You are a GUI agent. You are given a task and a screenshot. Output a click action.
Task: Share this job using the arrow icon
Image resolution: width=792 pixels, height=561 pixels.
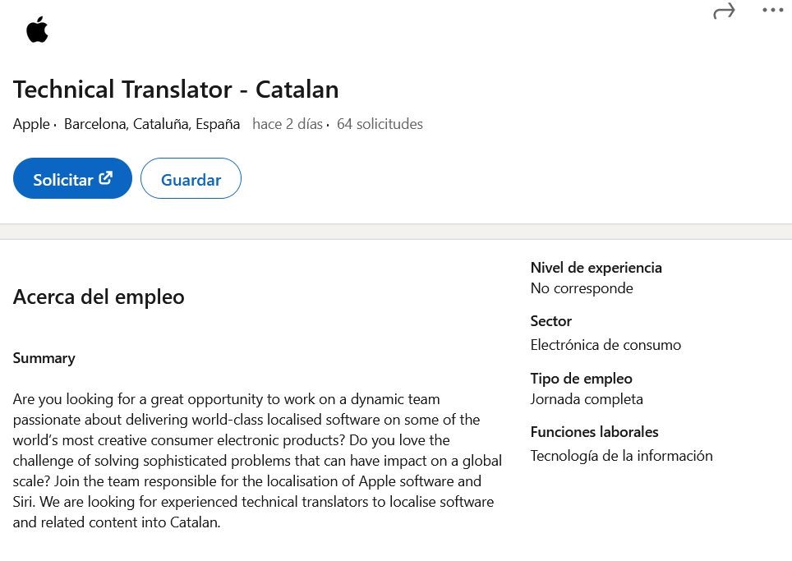click(x=724, y=11)
